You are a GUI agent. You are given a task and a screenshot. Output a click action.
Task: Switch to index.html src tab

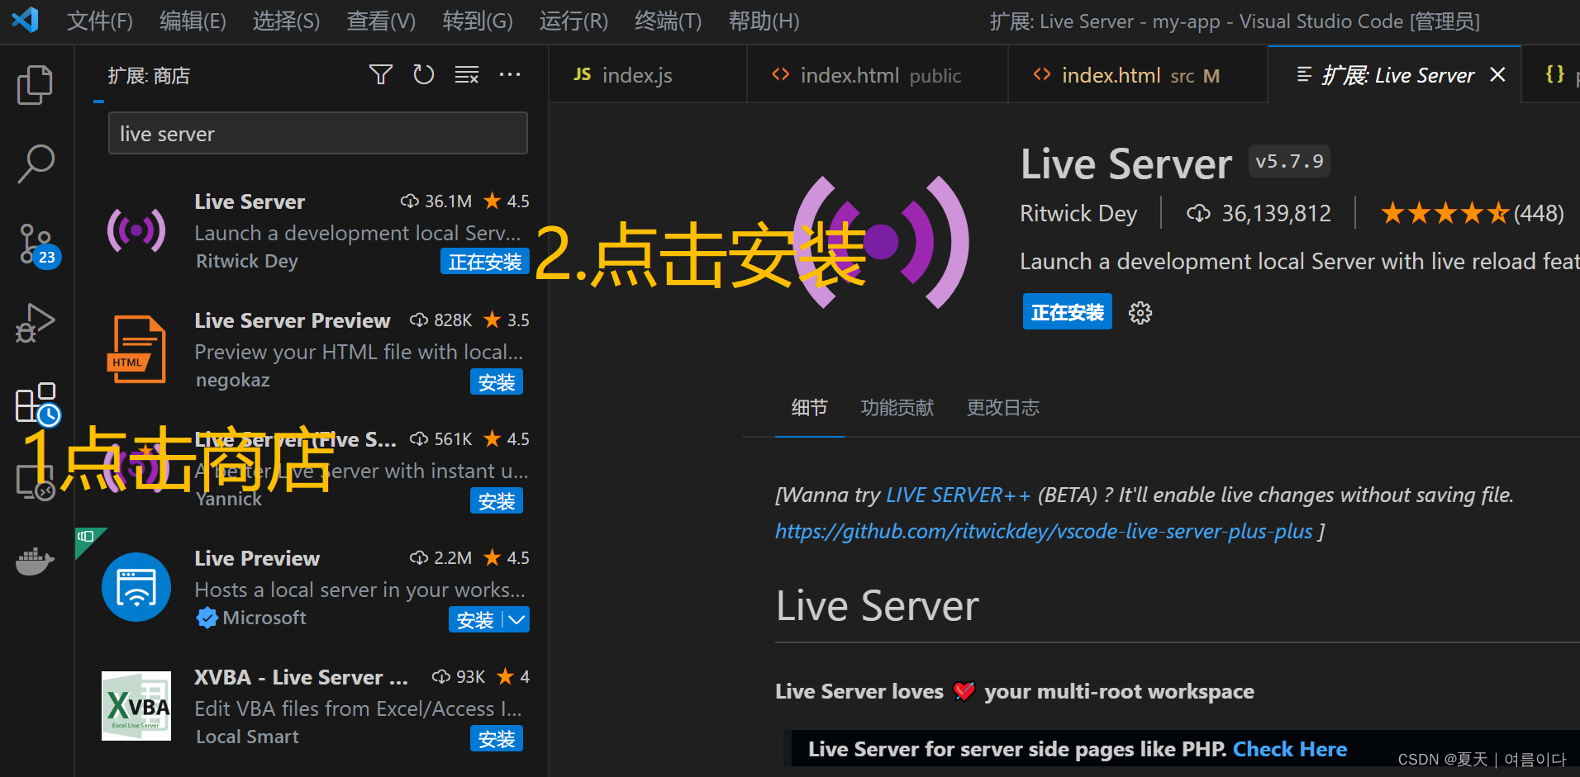point(1138,75)
